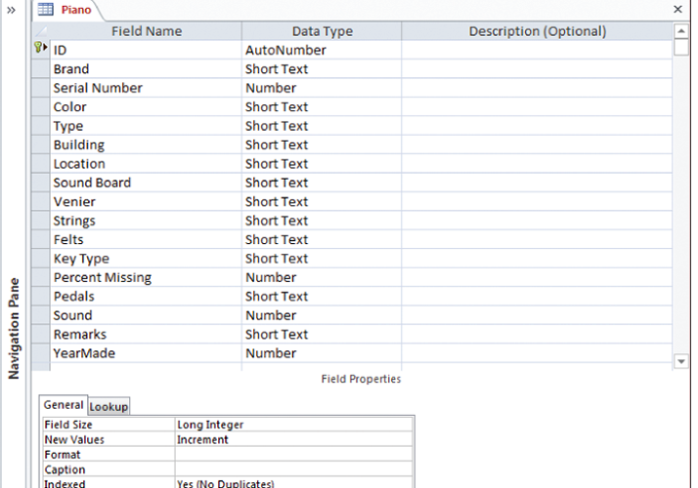Close the Piano table with the X
This screenshot has height=488, width=698.
[x=677, y=9]
